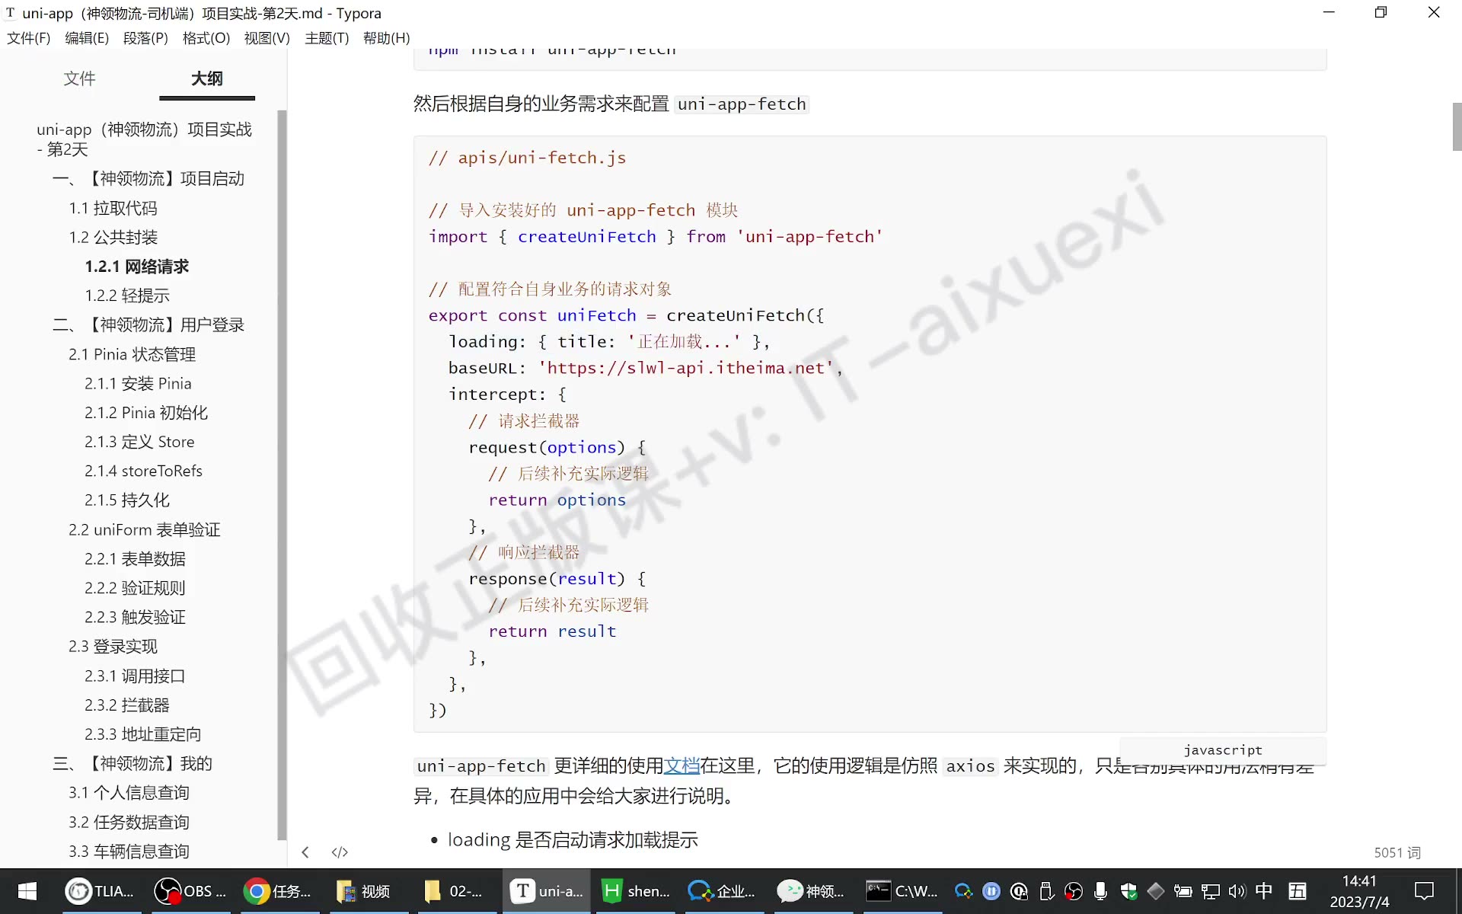
Task: Open the 文档 hyperlink
Action: (x=682, y=765)
